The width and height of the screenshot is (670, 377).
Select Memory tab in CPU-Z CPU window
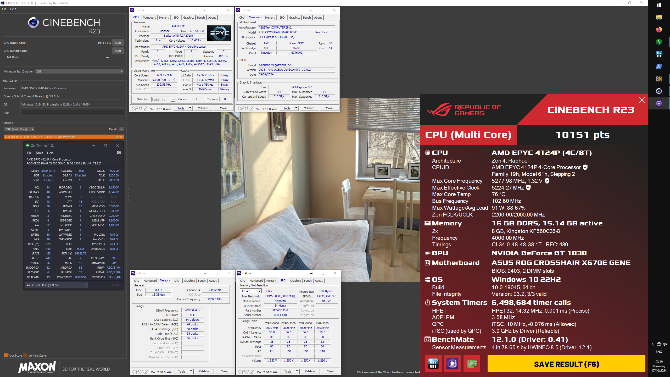click(164, 18)
